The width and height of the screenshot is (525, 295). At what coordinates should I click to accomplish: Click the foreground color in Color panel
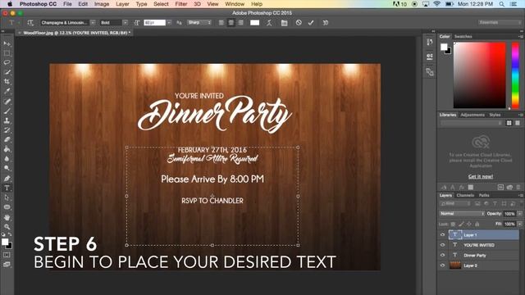point(444,47)
